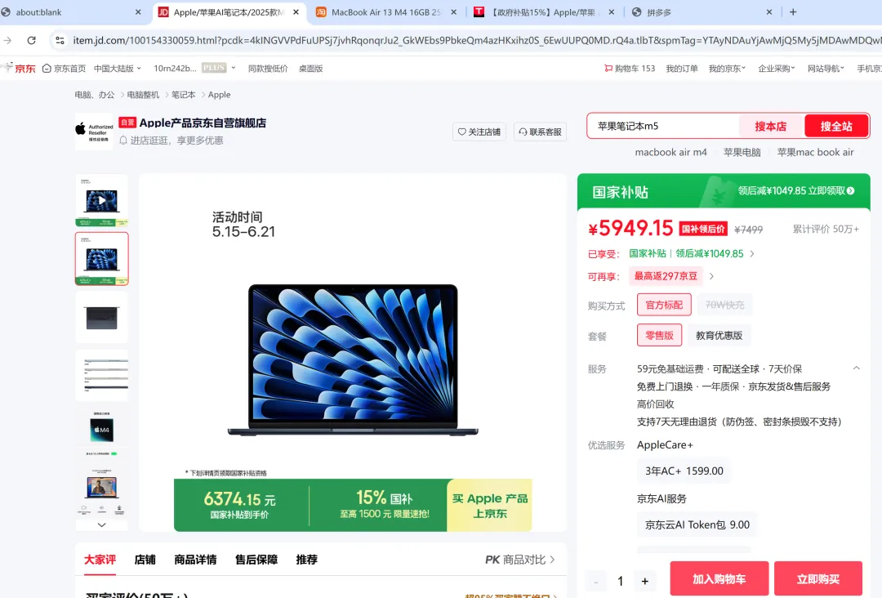Click the browser address bar URL

(x=476, y=41)
